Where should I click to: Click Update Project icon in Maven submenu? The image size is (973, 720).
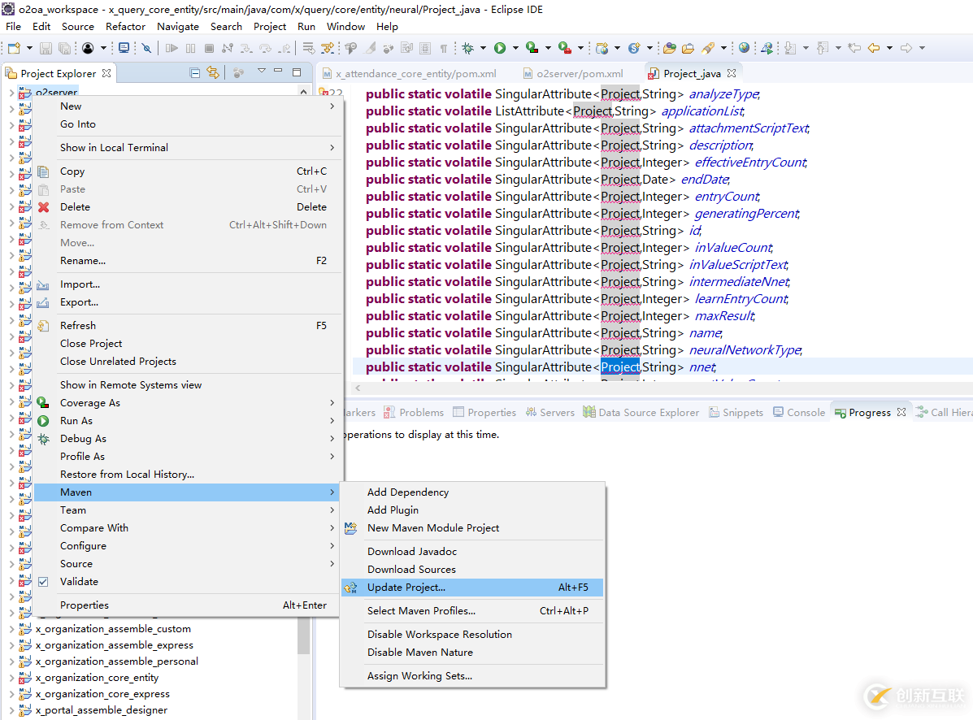point(350,588)
